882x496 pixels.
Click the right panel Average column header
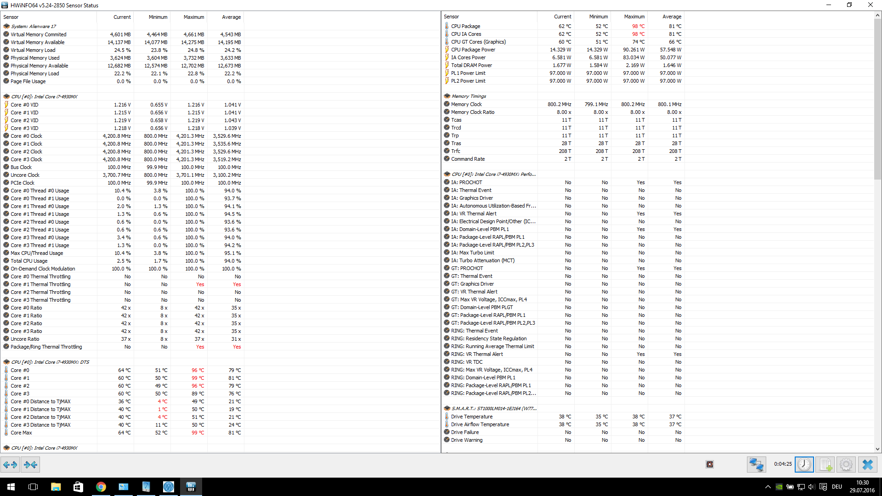(x=666, y=17)
